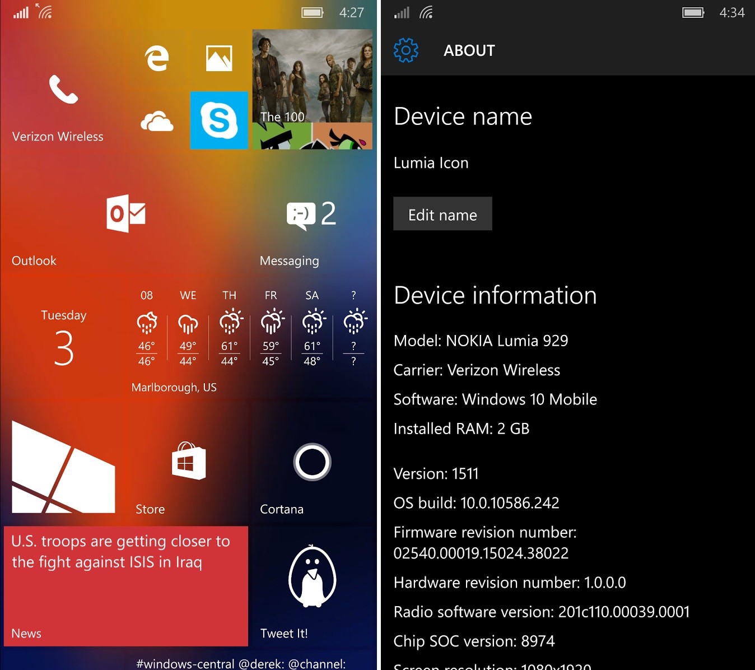Open the Tweet It! penguin tile
Image resolution: width=755 pixels, height=670 pixels.
click(311, 577)
